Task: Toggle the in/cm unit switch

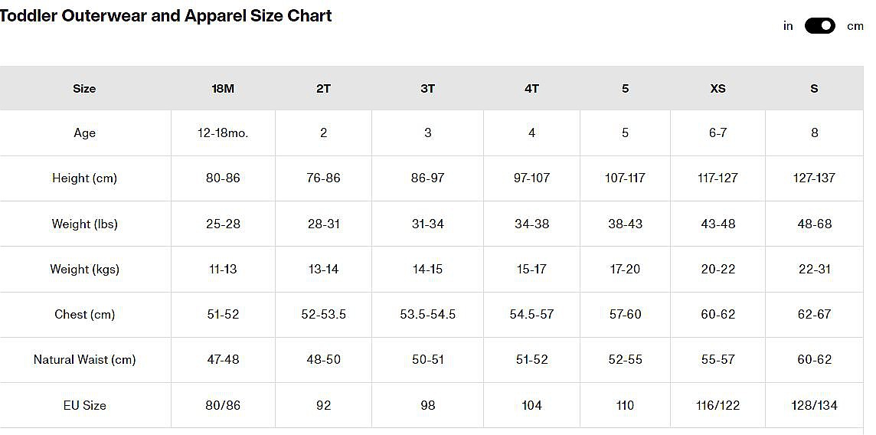Action: [x=819, y=26]
